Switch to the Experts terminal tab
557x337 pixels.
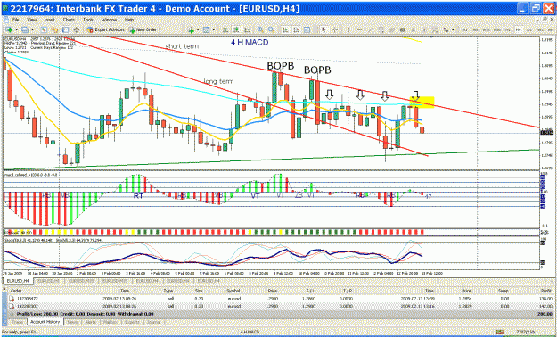(x=133, y=322)
